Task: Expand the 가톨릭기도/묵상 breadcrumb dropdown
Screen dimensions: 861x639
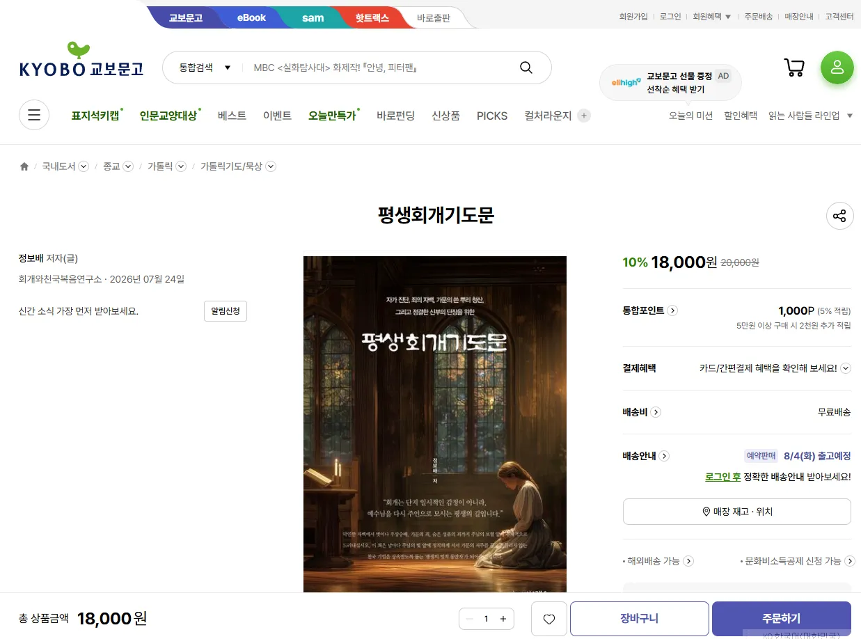Action: coord(271,166)
